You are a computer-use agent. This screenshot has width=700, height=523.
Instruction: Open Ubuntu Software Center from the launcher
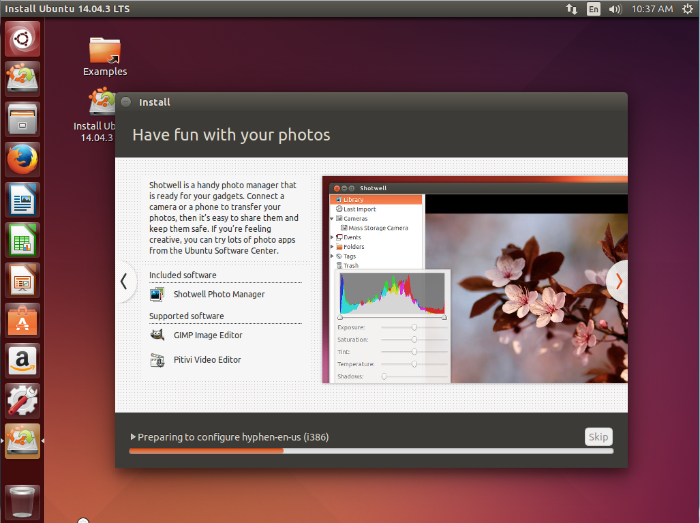22,320
